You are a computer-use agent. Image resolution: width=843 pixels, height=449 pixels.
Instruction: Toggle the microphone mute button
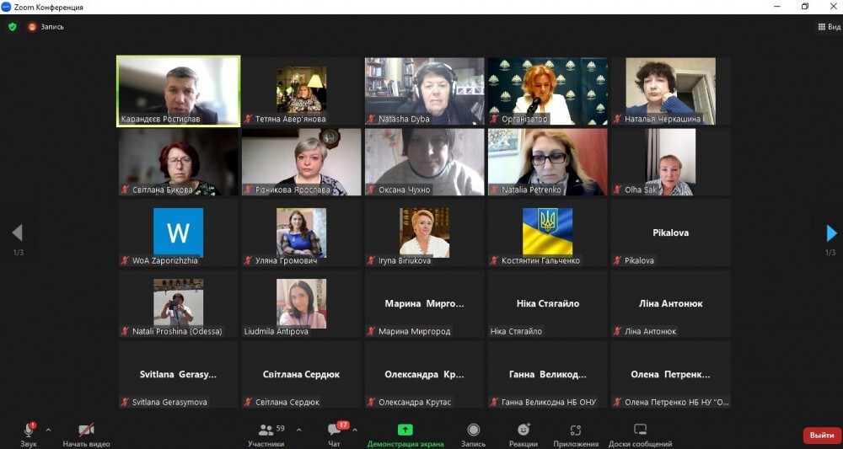(x=29, y=430)
